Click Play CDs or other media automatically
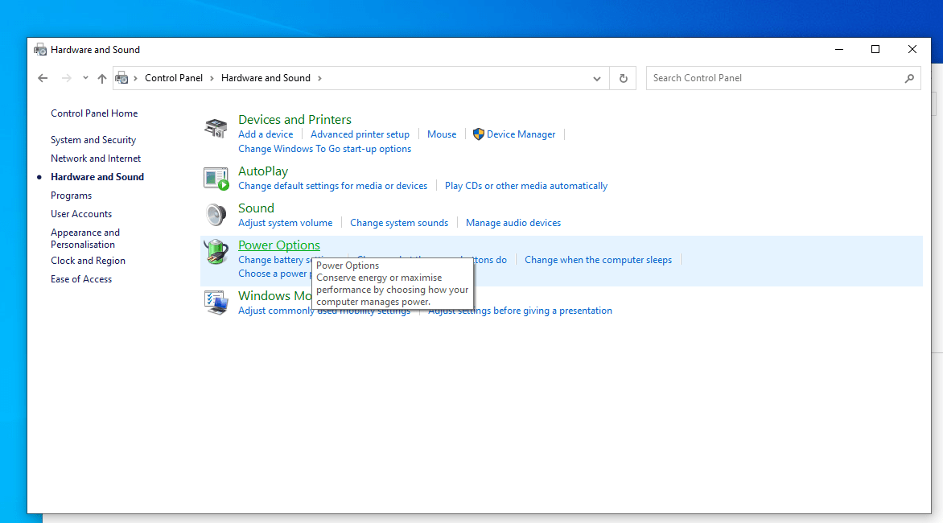 click(x=525, y=186)
